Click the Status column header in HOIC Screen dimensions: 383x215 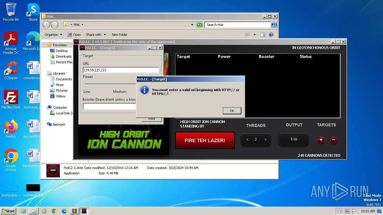coord(306,56)
